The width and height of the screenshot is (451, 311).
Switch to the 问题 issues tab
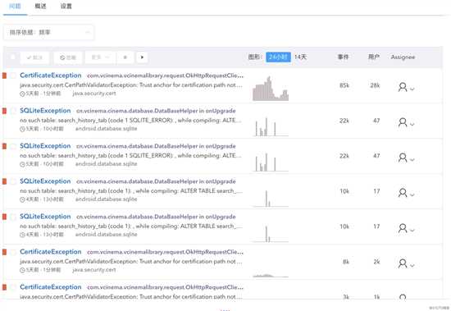(x=15, y=6)
